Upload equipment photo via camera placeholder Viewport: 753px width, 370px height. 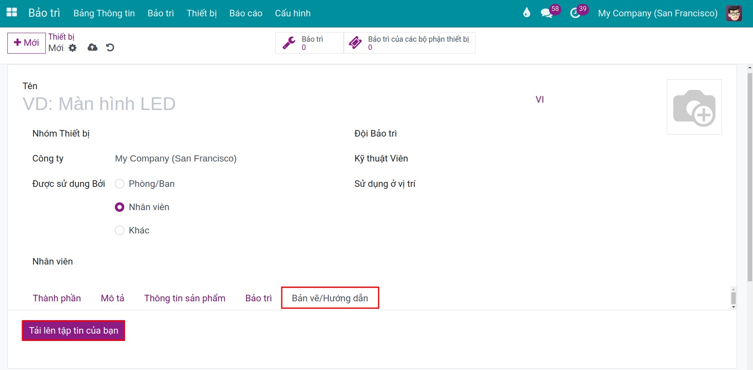[694, 107]
